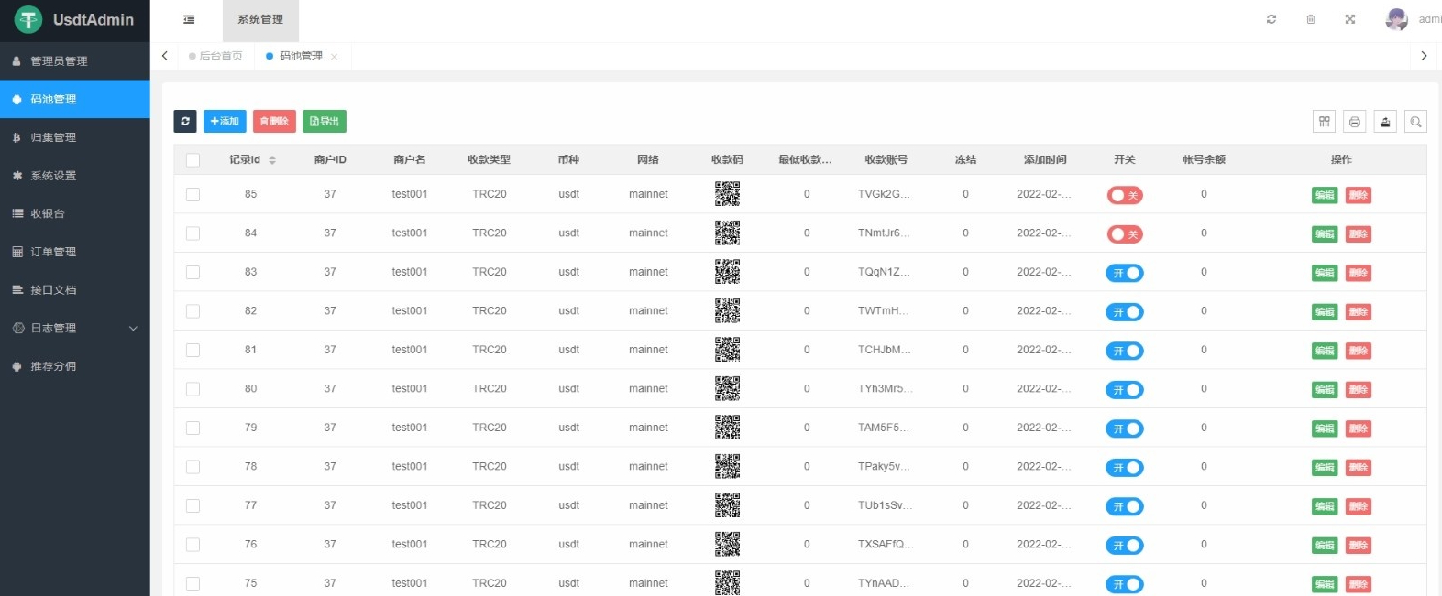Open QR code for record 79
Screen dimensions: 1442x596
coord(727,428)
